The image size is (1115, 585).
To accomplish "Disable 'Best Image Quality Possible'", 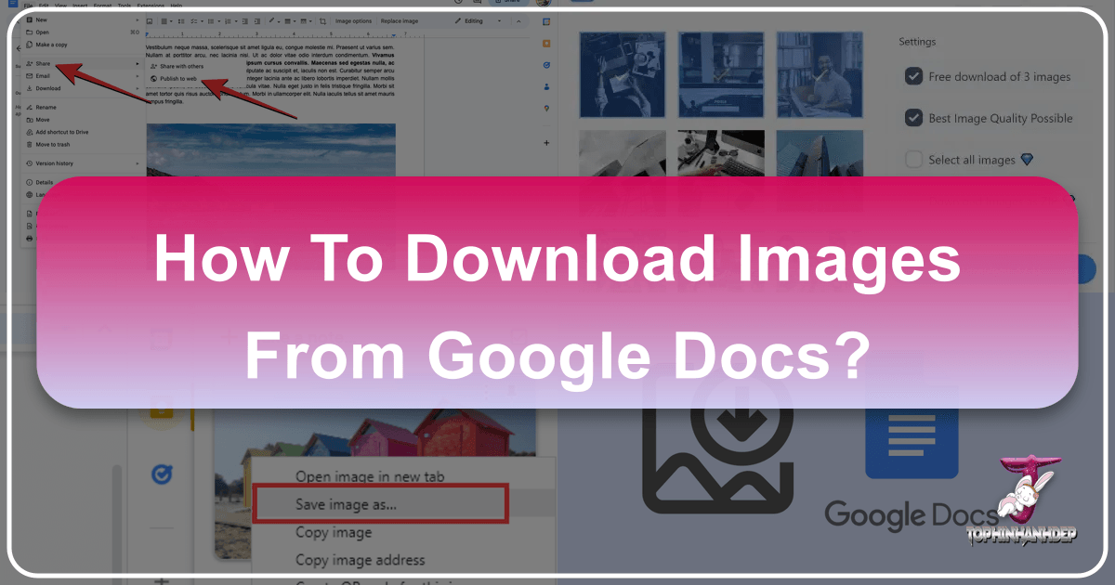I will click(x=914, y=118).
